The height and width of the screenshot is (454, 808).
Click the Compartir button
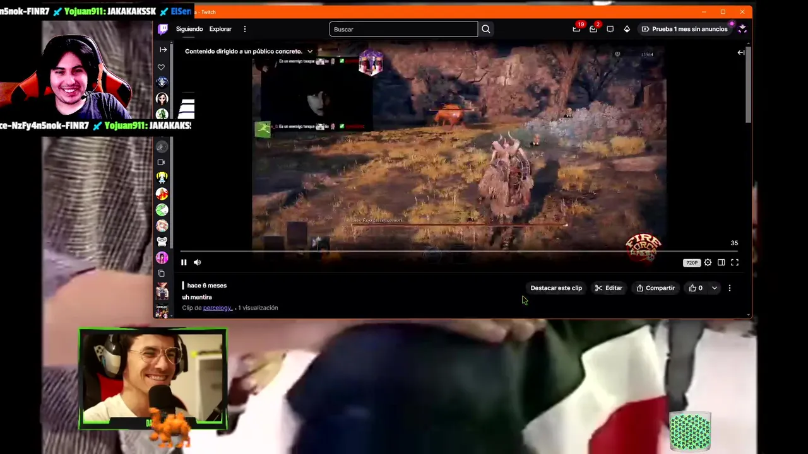click(655, 288)
